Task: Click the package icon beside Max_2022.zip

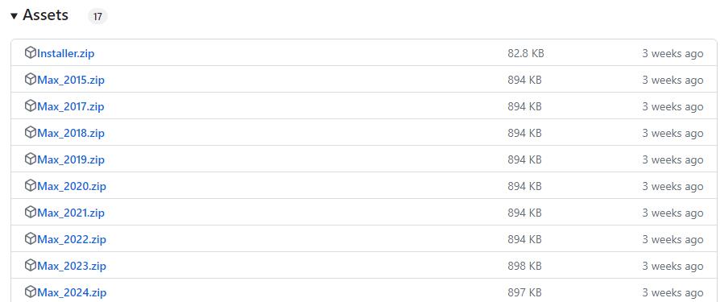Action: [31, 239]
